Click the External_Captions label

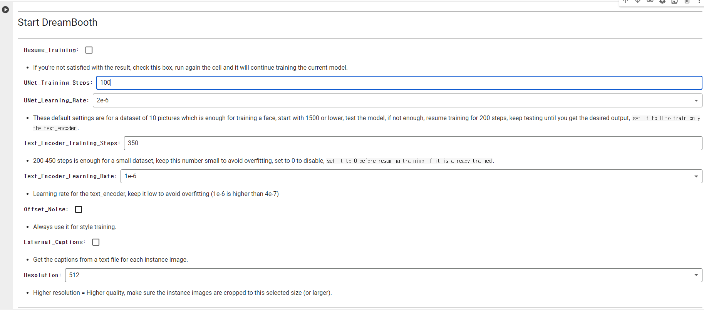point(55,242)
